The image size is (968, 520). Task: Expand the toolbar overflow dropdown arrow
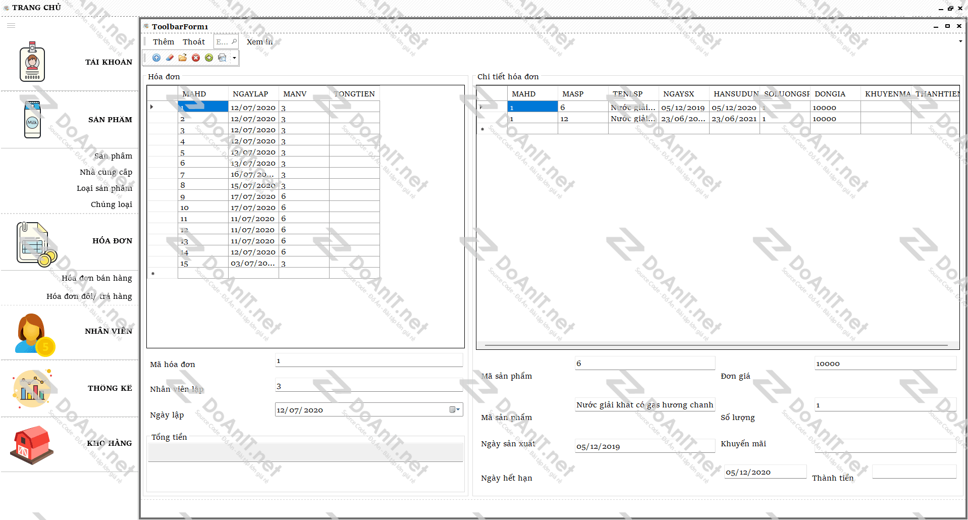pos(234,58)
